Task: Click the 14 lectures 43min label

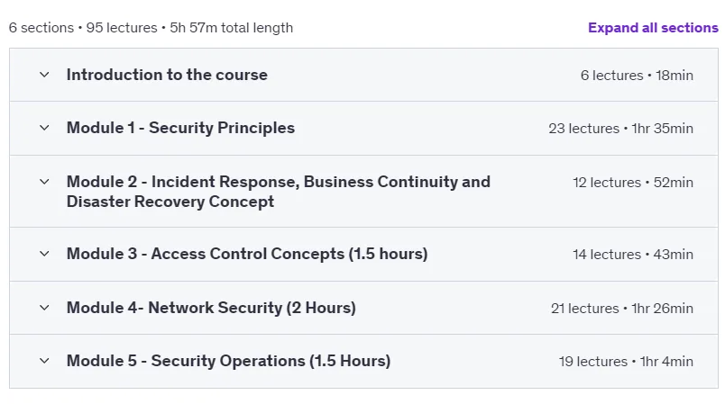Action: click(633, 254)
